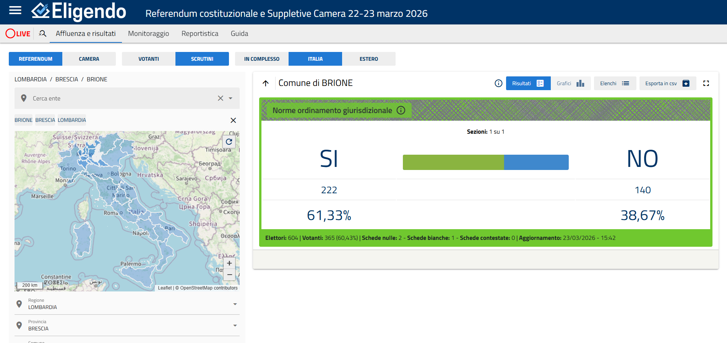Click the Esporta in csv button
Screen dimensions: 727x343
click(x=667, y=83)
